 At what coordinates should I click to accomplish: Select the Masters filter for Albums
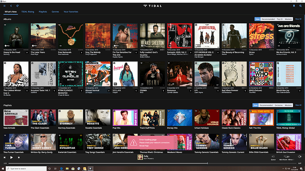point(288,19)
